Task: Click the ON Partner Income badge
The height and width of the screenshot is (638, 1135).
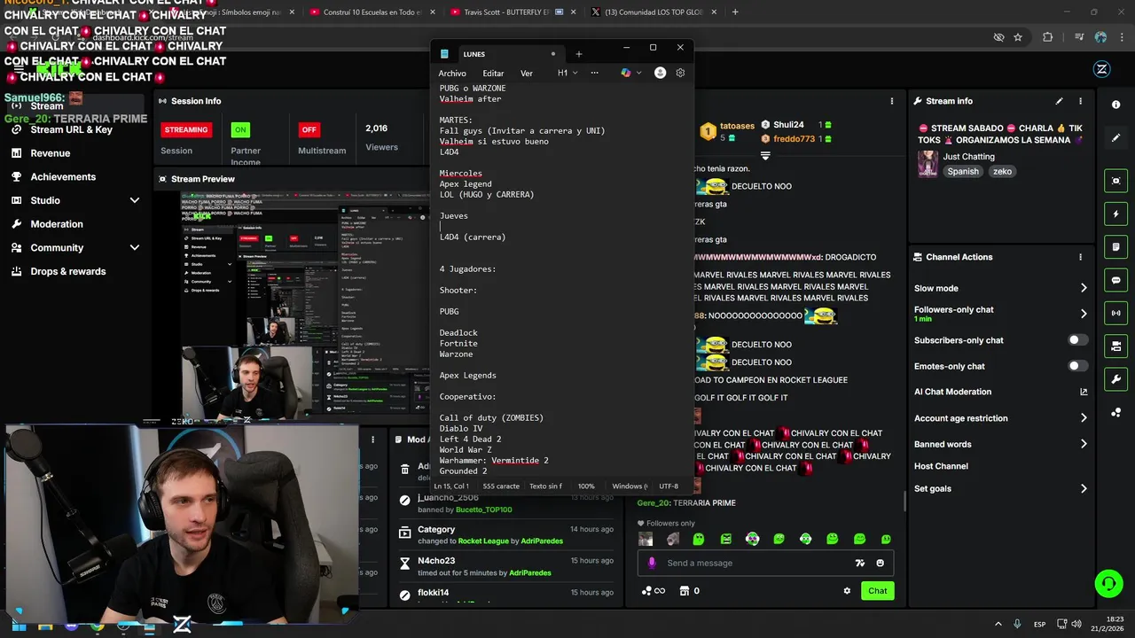Action: click(240, 129)
